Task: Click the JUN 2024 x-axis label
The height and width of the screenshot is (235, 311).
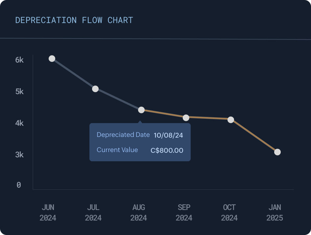Action: 48,213
